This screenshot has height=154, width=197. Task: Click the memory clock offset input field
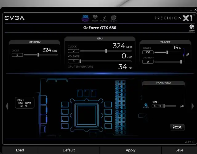click(x=17, y=55)
